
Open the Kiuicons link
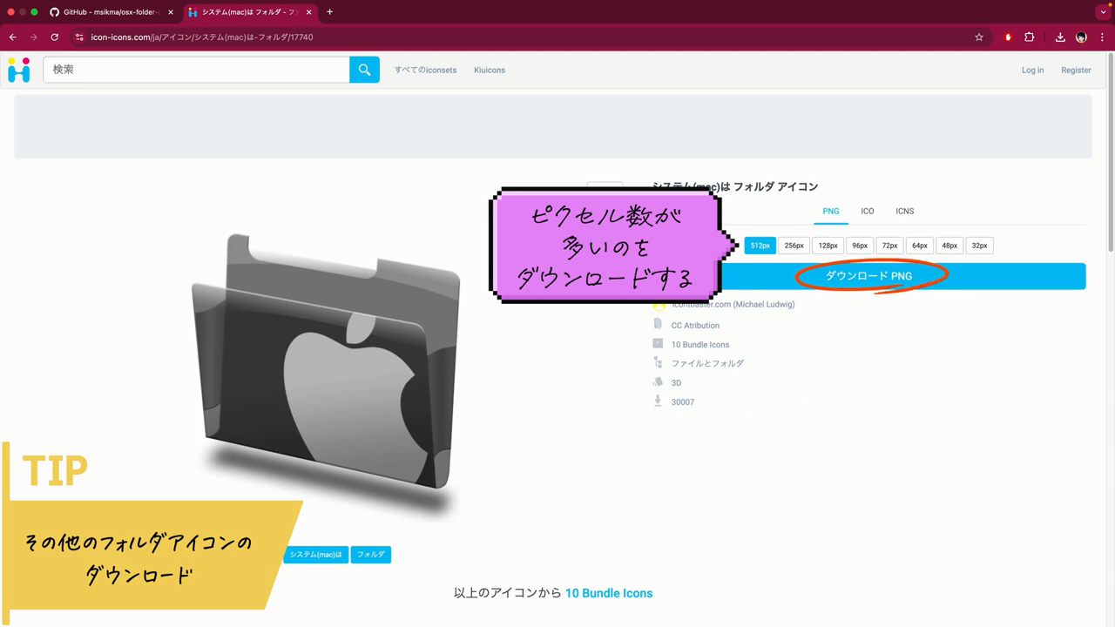pos(490,71)
